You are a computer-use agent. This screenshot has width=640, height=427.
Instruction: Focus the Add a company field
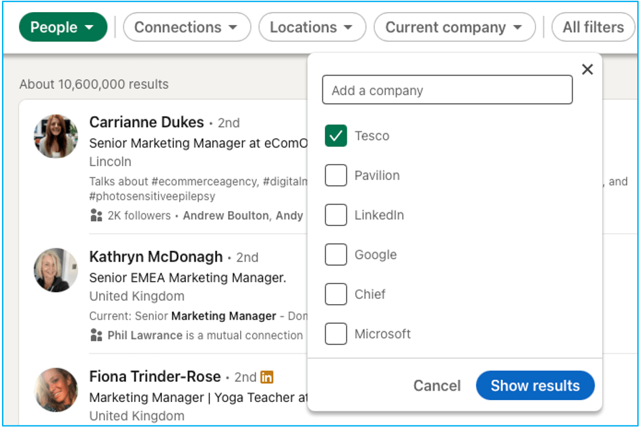447,90
